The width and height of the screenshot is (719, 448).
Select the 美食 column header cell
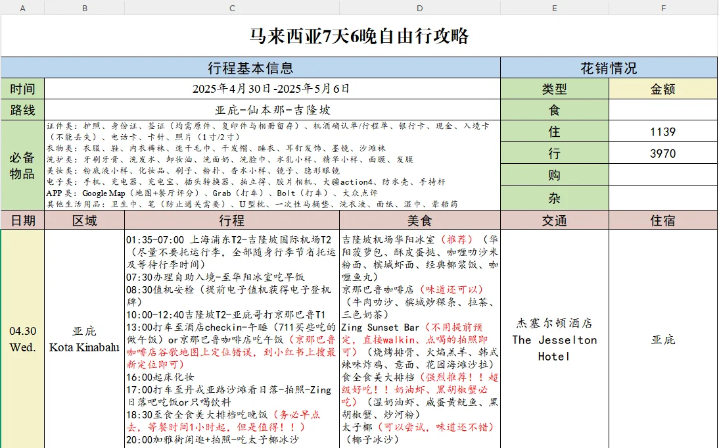[419, 220]
